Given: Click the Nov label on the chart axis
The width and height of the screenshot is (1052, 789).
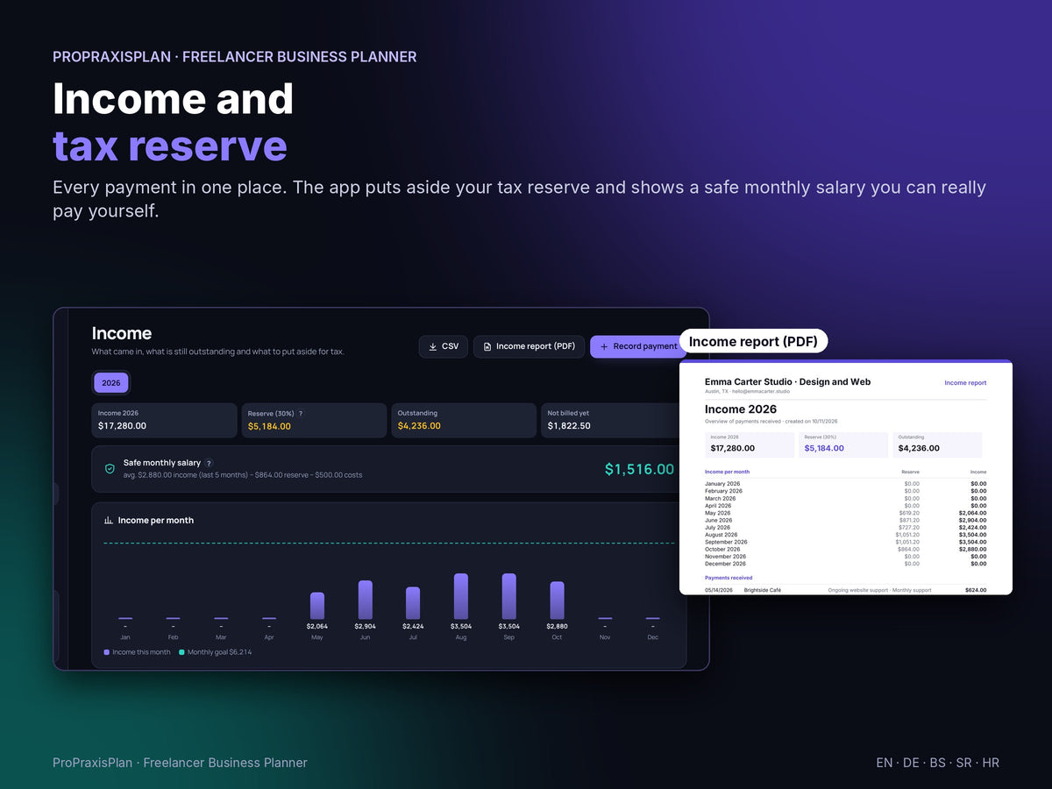Looking at the screenshot, I should [x=605, y=637].
